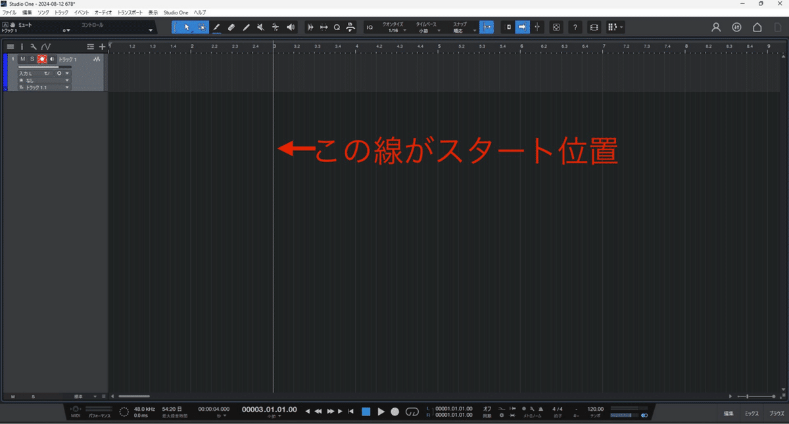Open the track inspector wrench icon
Viewport: 789px width, 424px height.
coord(34,47)
